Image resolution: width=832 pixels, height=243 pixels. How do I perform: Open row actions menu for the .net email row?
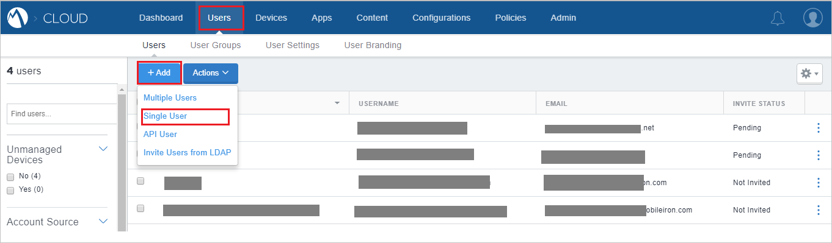(818, 128)
